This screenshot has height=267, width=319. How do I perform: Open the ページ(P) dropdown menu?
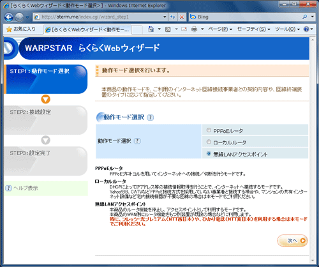220,29
